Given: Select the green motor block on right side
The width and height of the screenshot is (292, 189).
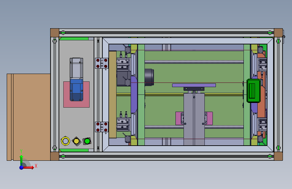Looking at the screenshot, I should [x=254, y=91].
